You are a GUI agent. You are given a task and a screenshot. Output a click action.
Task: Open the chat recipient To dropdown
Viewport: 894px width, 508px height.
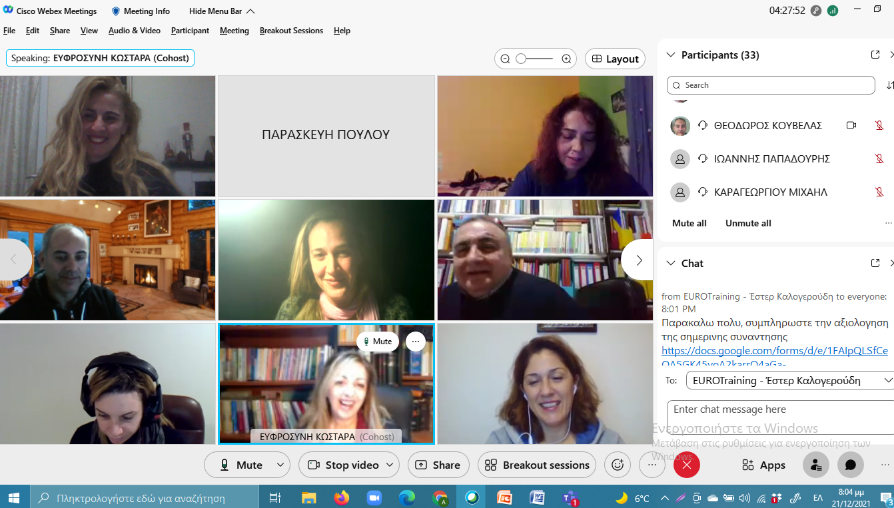[x=789, y=380]
